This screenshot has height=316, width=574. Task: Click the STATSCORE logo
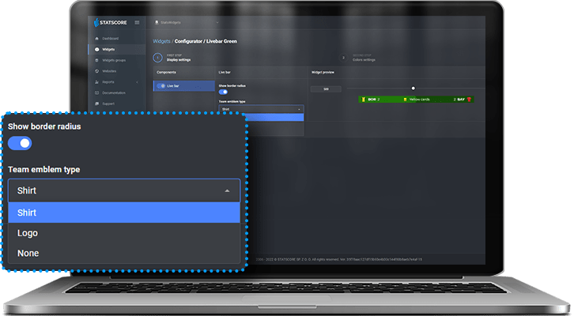(x=111, y=23)
